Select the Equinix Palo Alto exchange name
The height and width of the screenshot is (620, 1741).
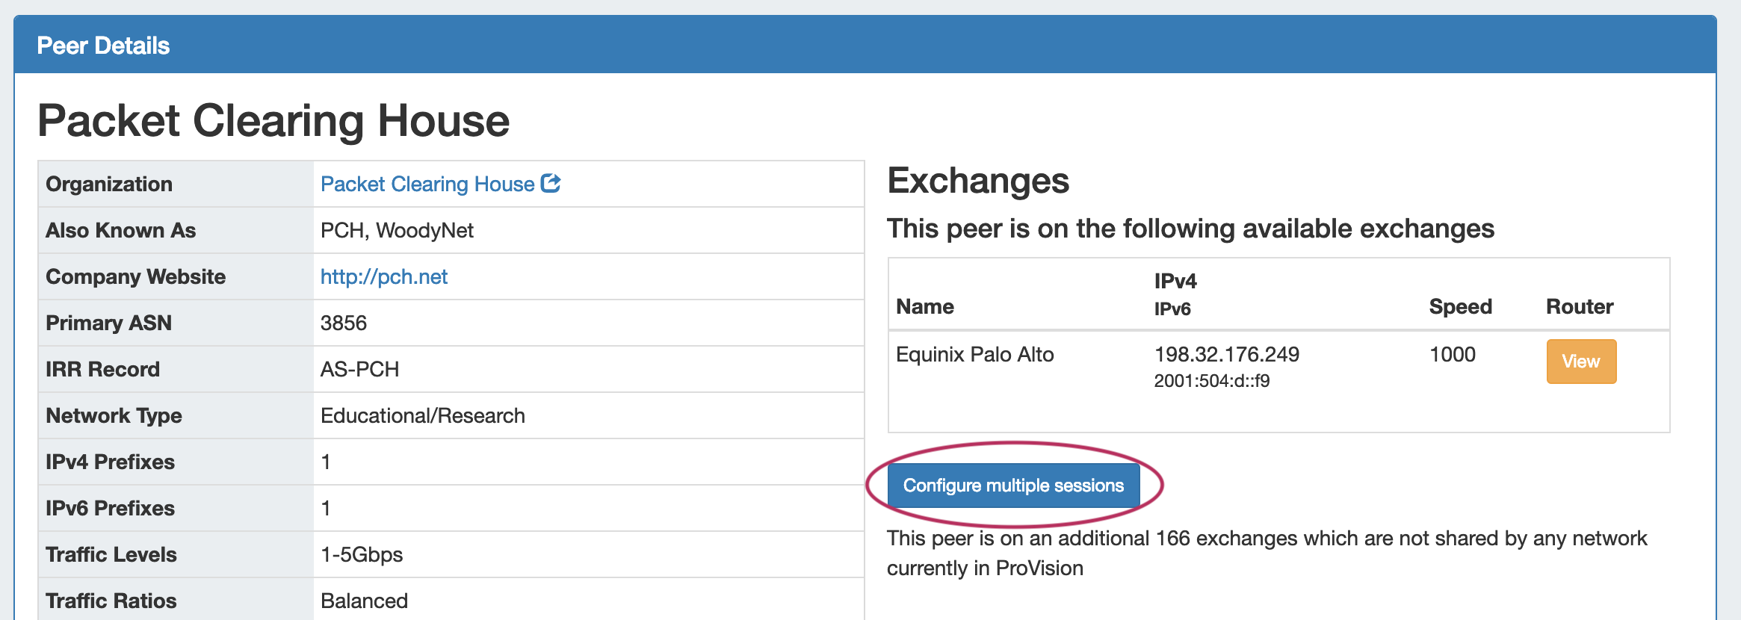(974, 355)
